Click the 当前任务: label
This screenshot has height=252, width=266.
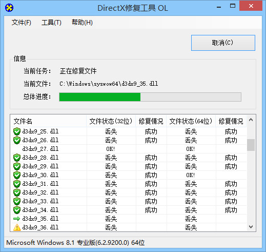point(37,71)
